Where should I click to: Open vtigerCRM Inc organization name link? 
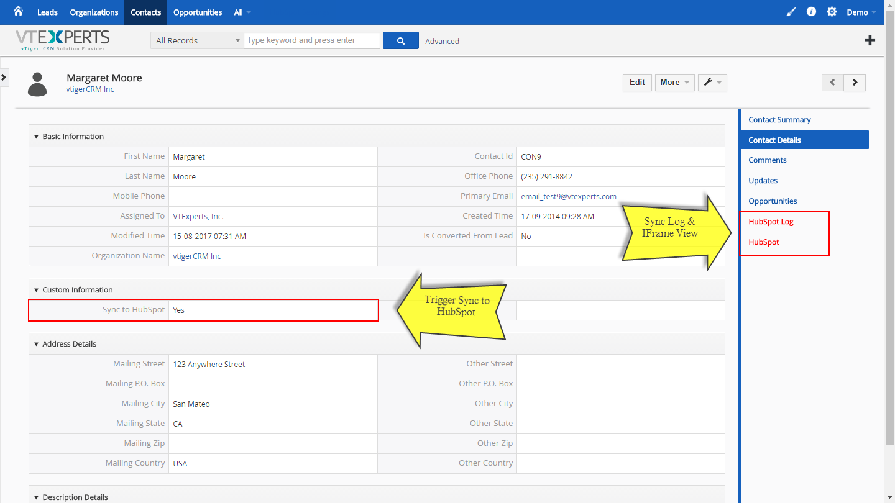197,256
